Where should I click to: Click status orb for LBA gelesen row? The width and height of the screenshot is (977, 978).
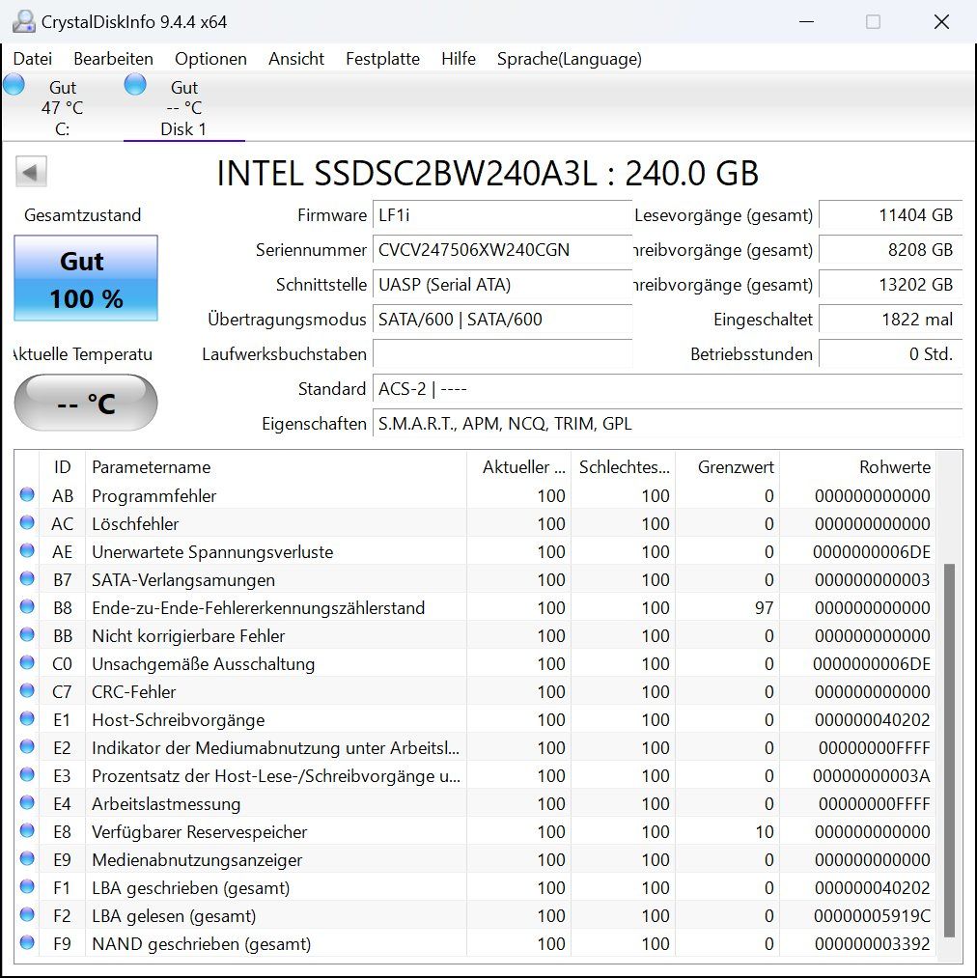[27, 914]
